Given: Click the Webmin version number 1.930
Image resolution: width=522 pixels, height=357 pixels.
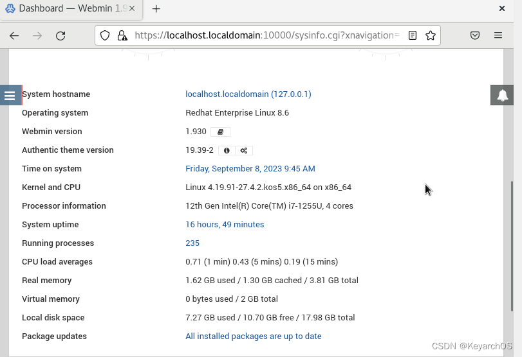Looking at the screenshot, I should pyautogui.click(x=196, y=132).
